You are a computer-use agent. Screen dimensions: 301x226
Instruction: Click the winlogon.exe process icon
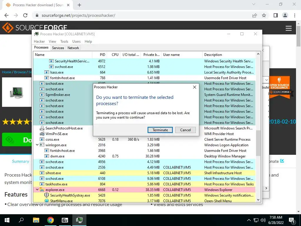click(42, 145)
